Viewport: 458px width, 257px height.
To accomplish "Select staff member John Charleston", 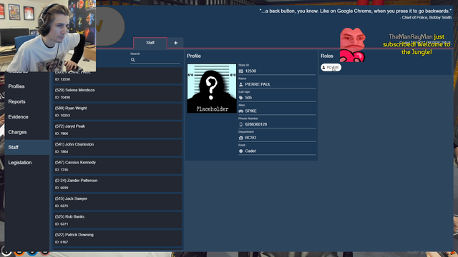I will [117, 148].
